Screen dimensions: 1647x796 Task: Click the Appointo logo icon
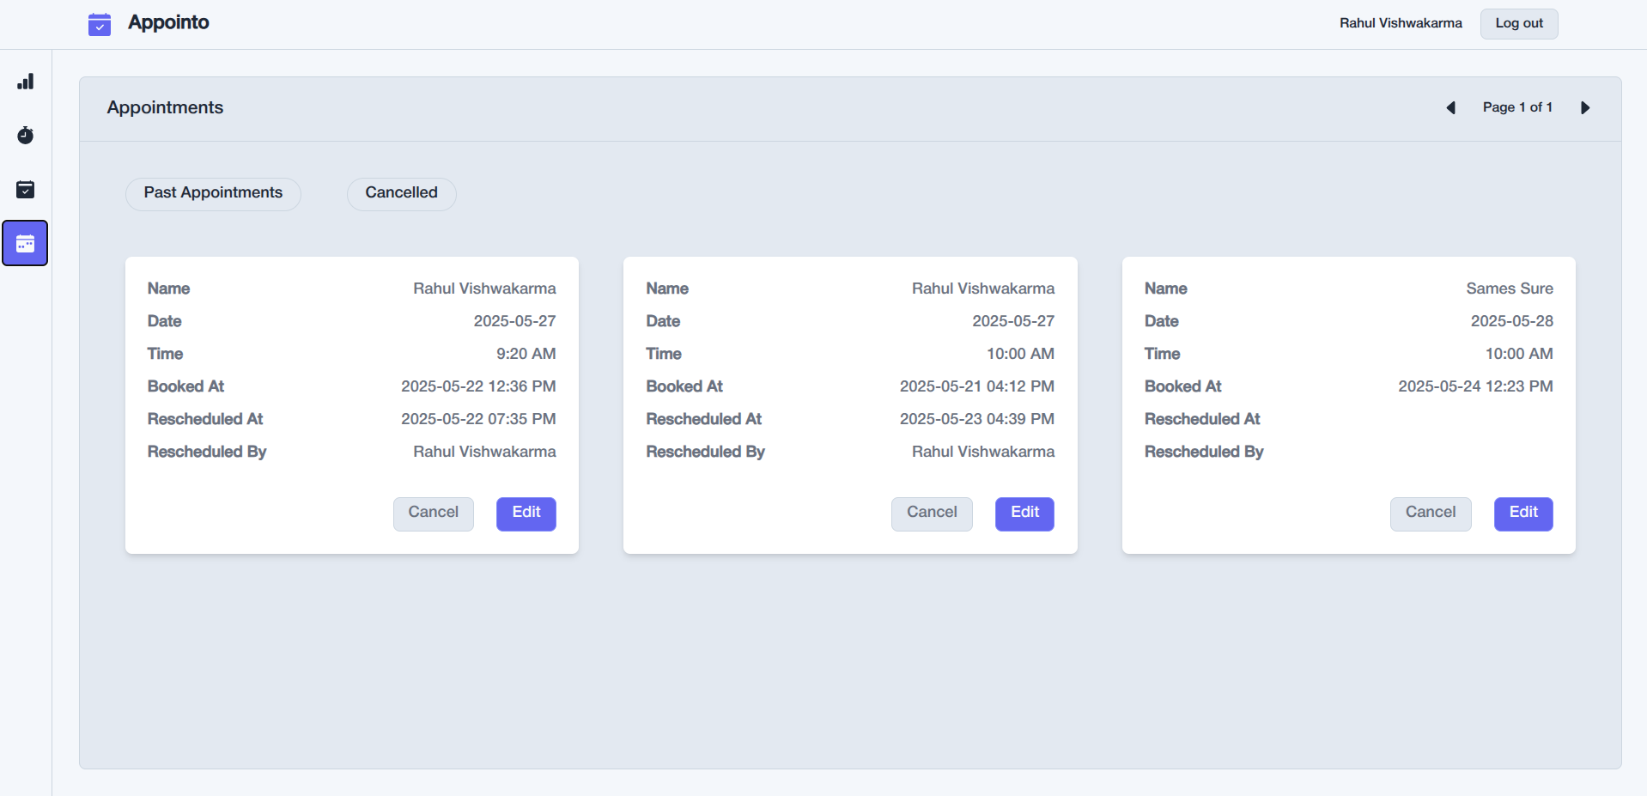[99, 24]
